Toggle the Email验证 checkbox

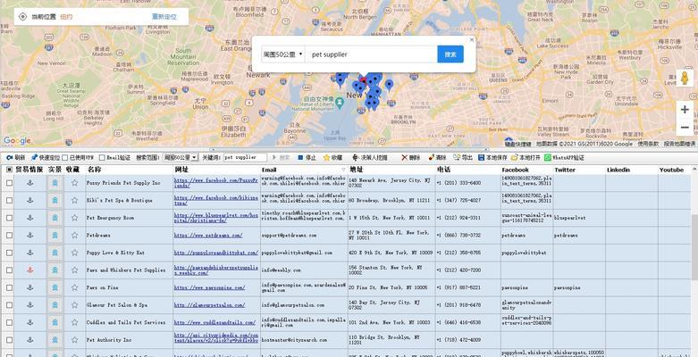(x=102, y=158)
